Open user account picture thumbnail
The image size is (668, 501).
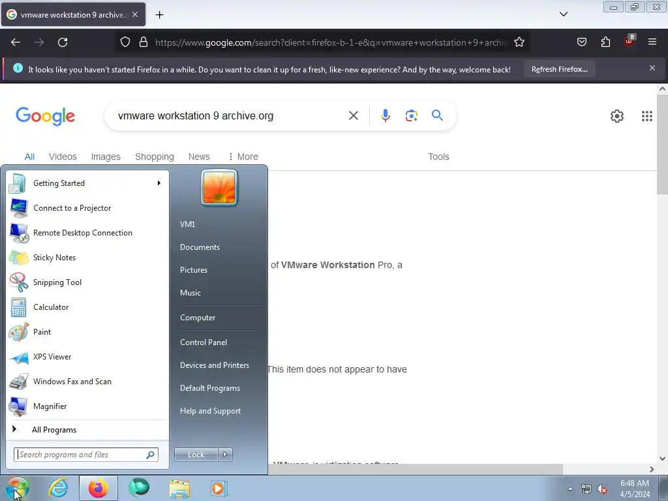click(x=219, y=187)
